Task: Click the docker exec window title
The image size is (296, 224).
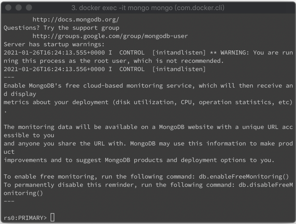Action: tap(148, 8)
